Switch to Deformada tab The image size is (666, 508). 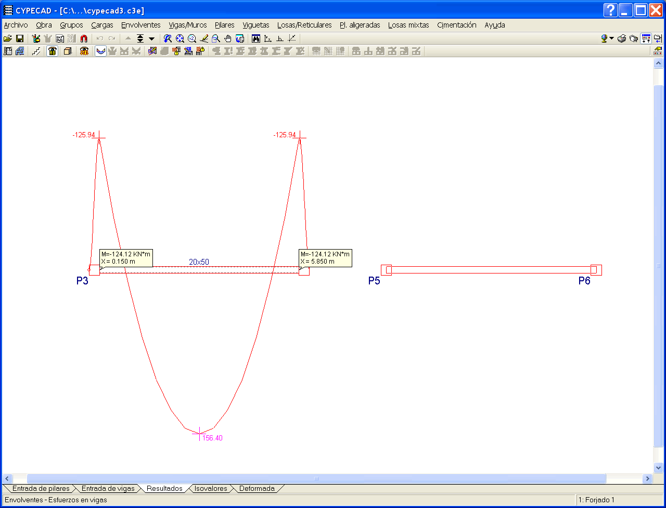click(257, 489)
